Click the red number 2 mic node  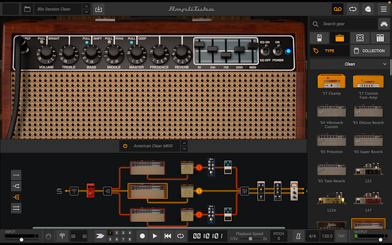point(199,215)
